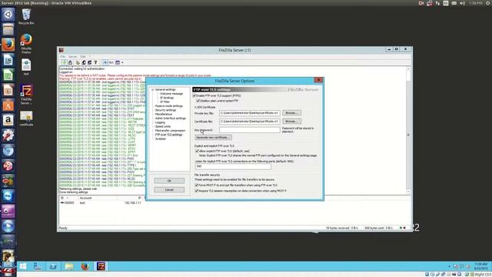Viewport: 492px width, 277px height.
Task: Open the ? help menu
Action: [90, 57]
